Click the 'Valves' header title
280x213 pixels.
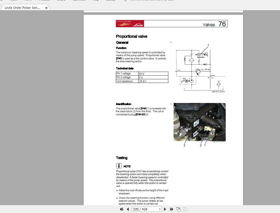208,25
